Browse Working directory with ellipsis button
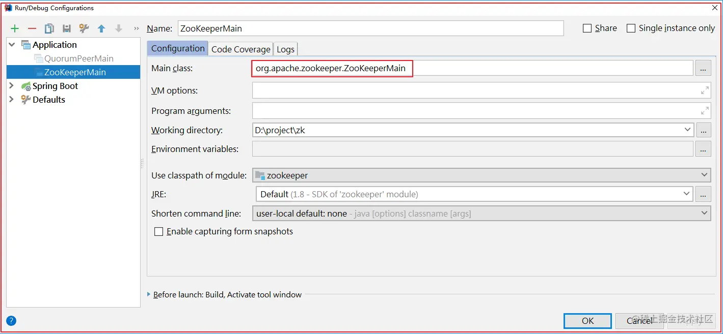Screen dimensions: 723x334 [x=703, y=130]
